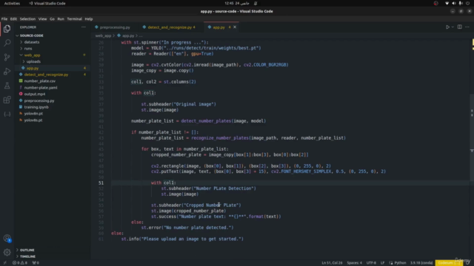Open the View menu
Screen dimensions: 474x266
(x=42, y=18)
